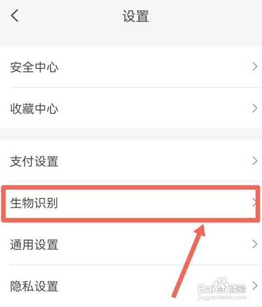Click the Baidu paw print logo

point(221,286)
